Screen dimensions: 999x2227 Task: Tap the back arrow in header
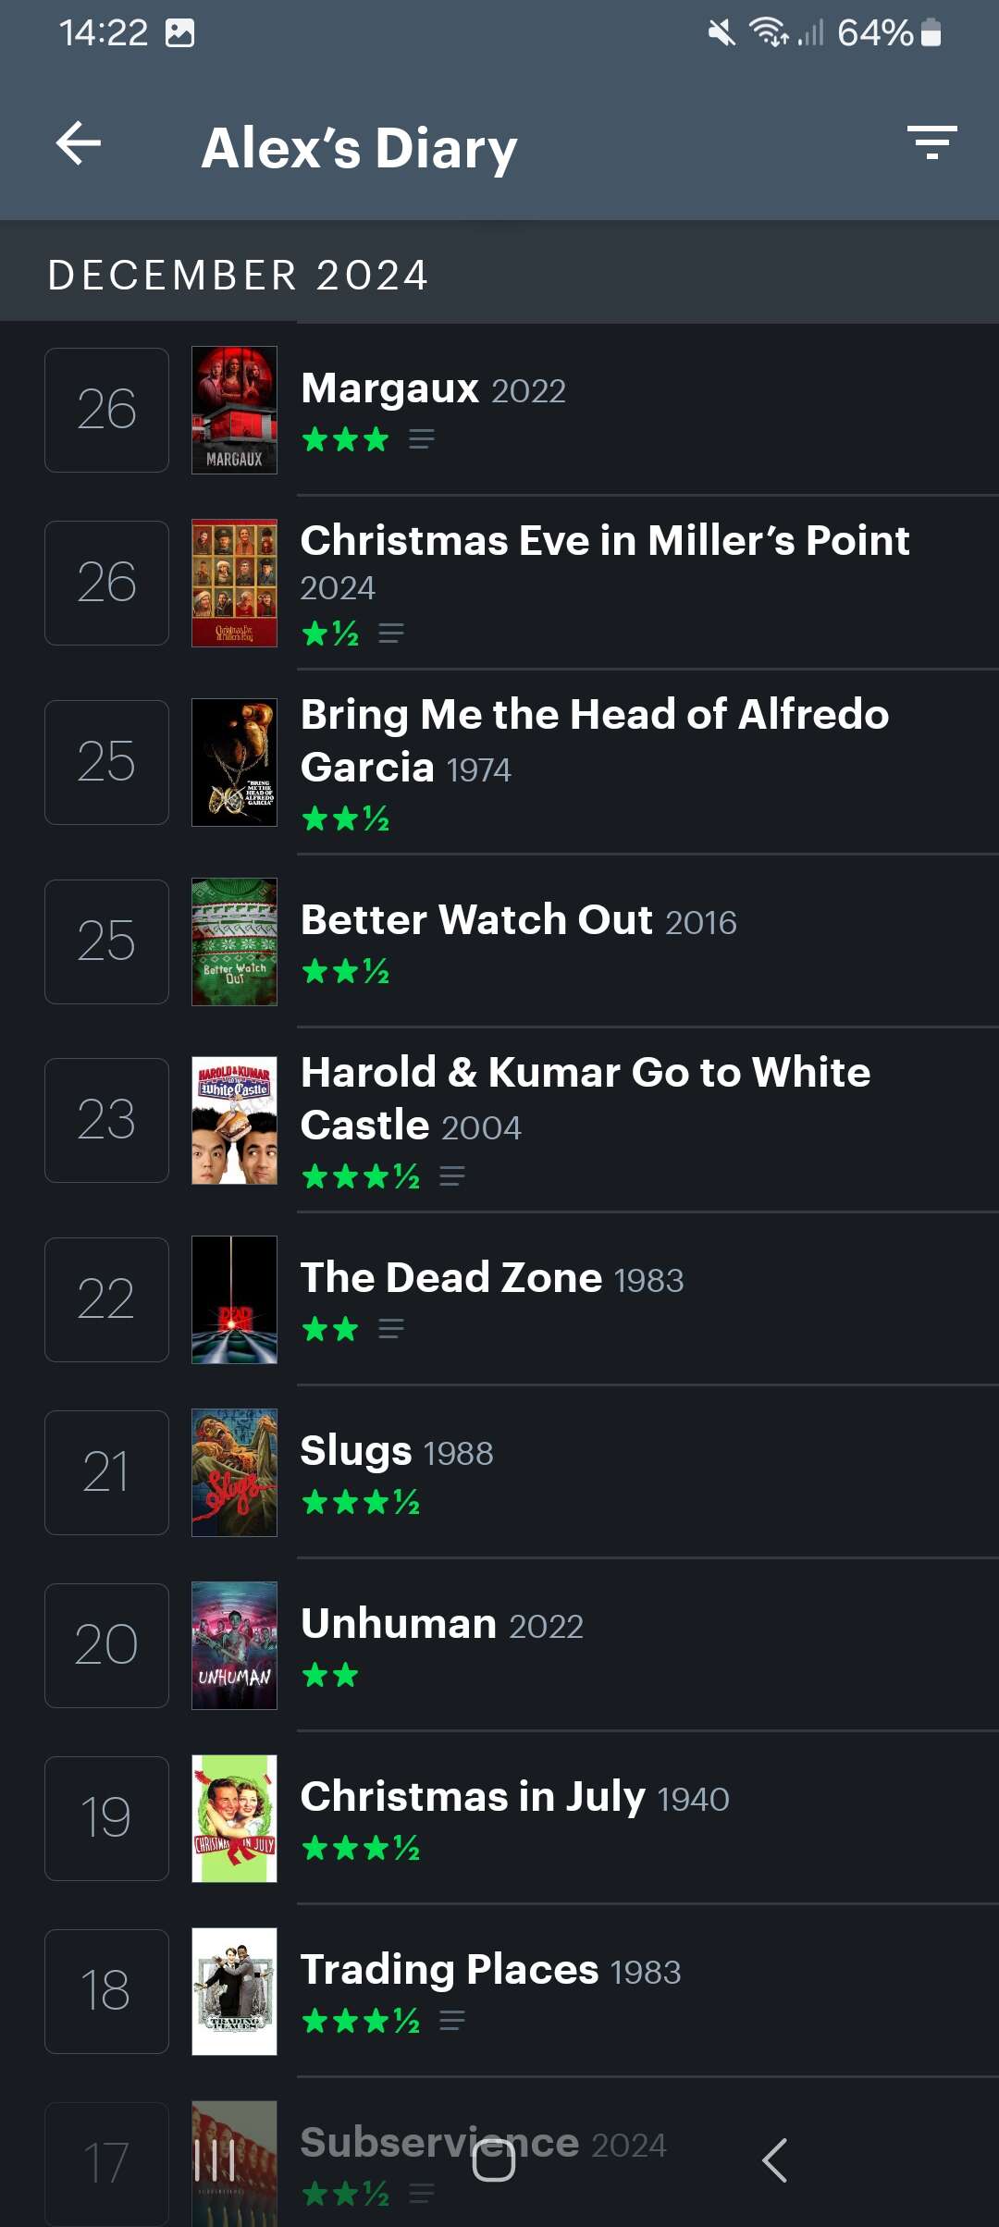[x=79, y=144]
